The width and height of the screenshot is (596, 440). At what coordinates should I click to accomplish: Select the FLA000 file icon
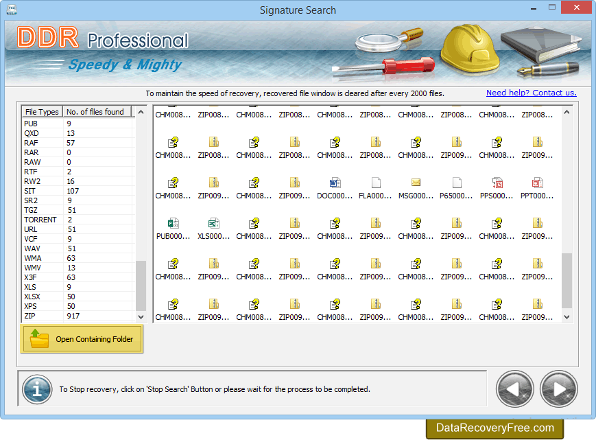tap(376, 183)
